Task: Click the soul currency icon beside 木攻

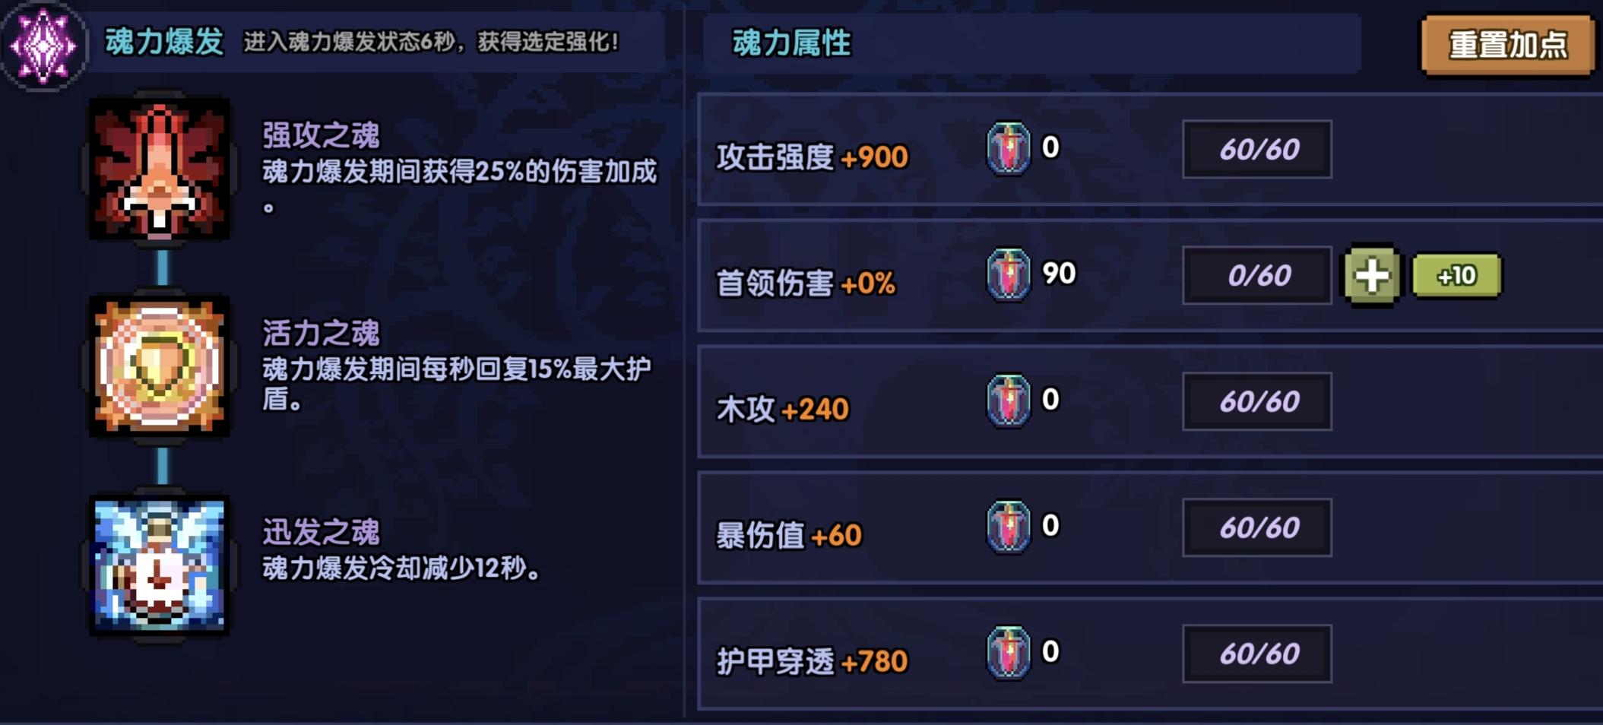Action: coord(1008,402)
